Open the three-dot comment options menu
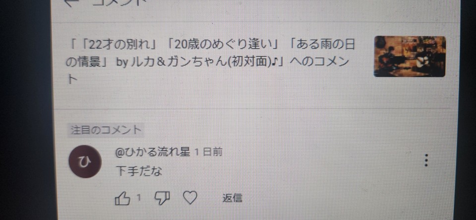Image resolution: width=476 pixels, height=220 pixels. (426, 160)
